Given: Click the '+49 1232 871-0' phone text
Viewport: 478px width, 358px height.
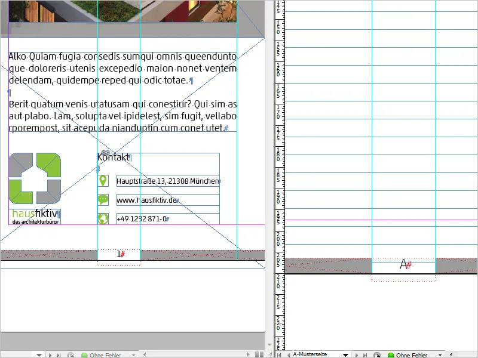Looking at the screenshot, I should pos(142,219).
